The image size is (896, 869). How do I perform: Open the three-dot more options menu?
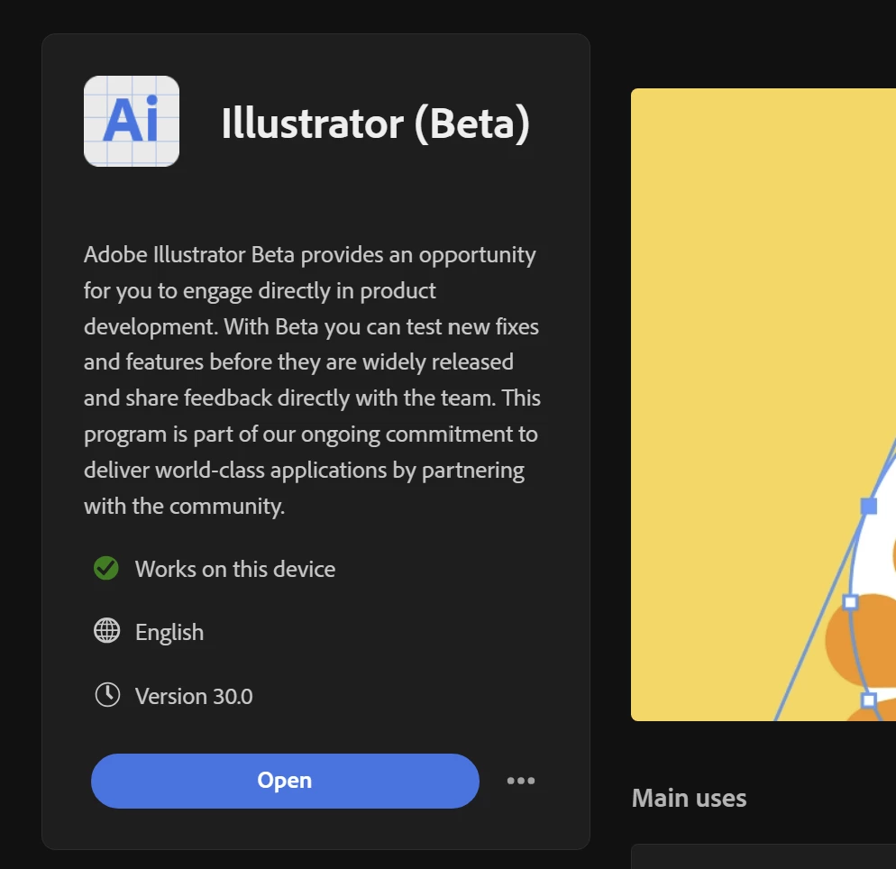coord(521,781)
